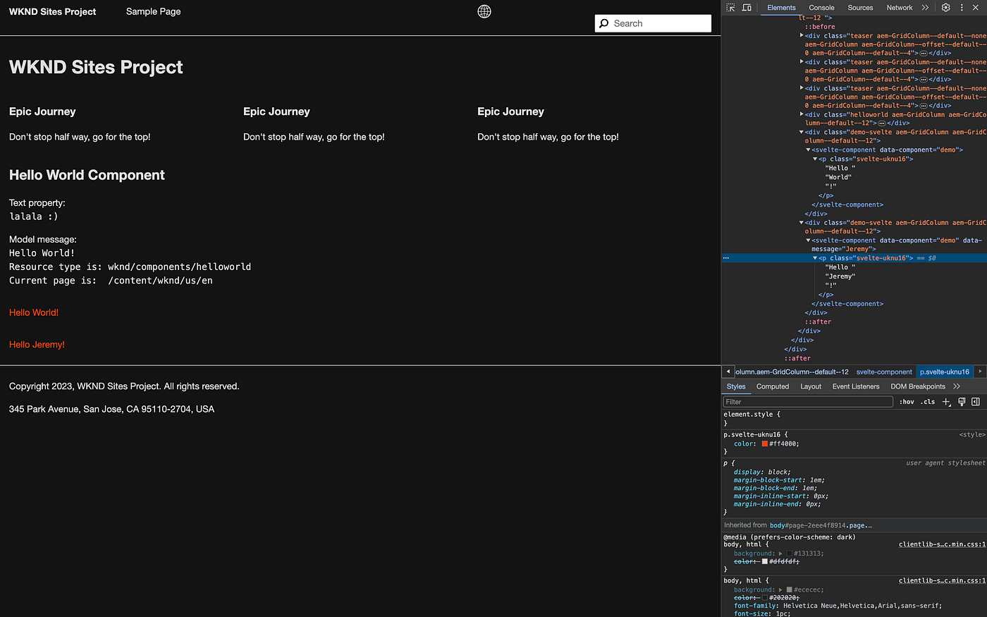Expand the second teaser div node
987x617 pixels.
click(x=802, y=62)
